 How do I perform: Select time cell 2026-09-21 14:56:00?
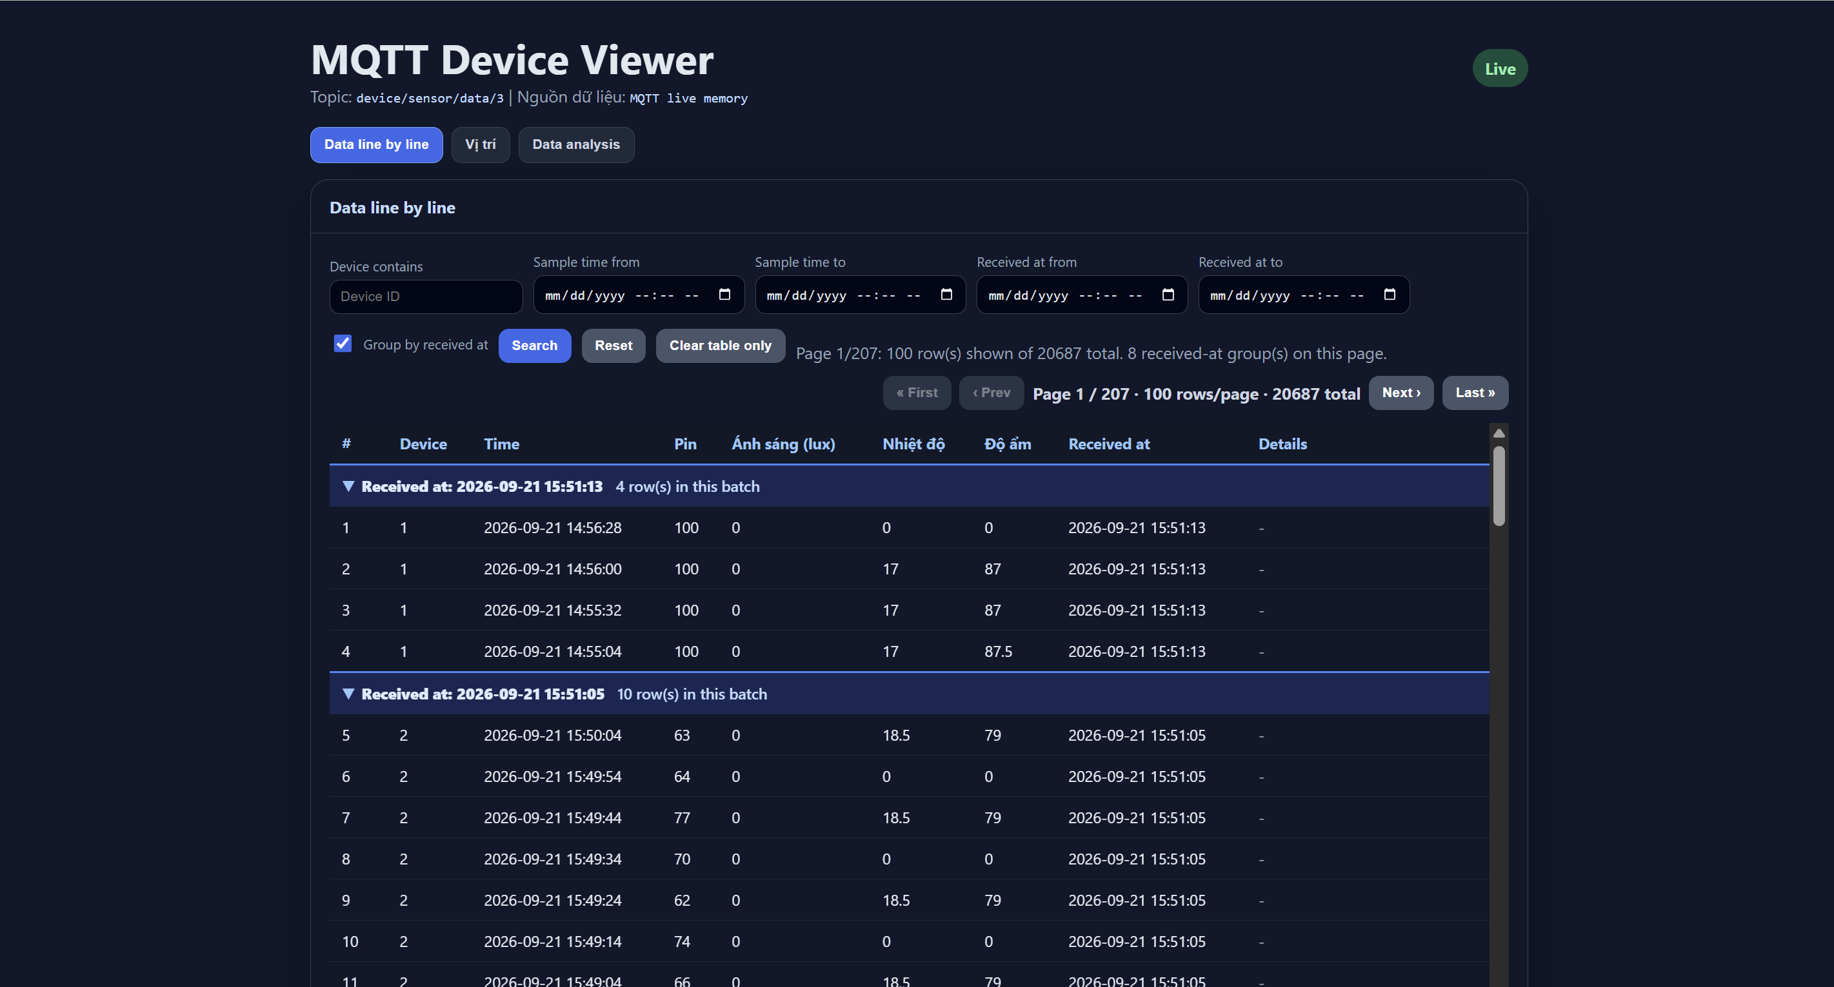[553, 569]
